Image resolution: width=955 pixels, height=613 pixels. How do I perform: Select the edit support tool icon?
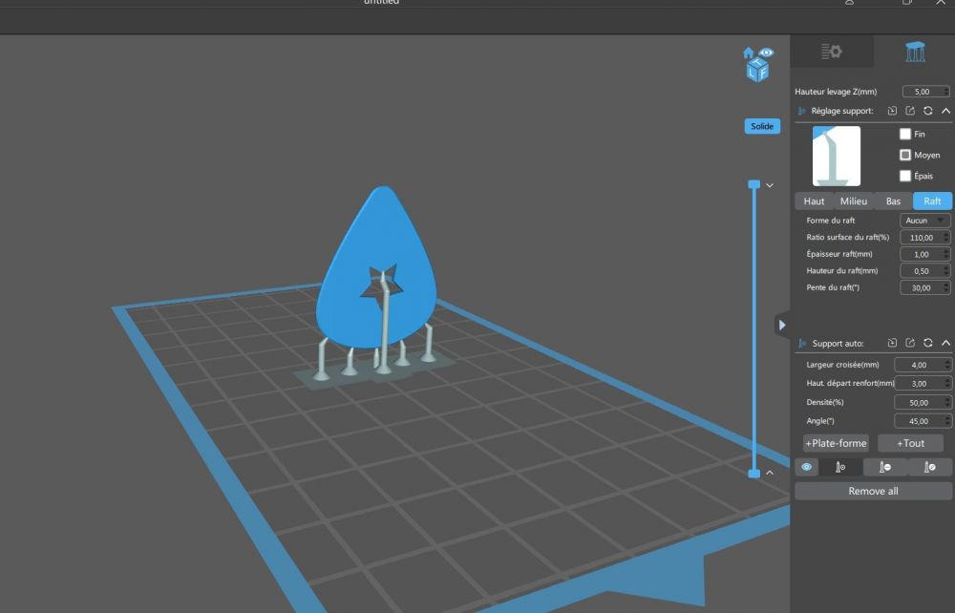coord(929,467)
